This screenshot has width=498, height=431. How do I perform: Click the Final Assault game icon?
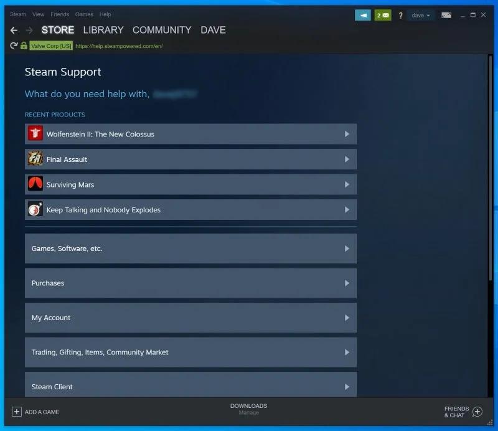pyautogui.click(x=35, y=159)
